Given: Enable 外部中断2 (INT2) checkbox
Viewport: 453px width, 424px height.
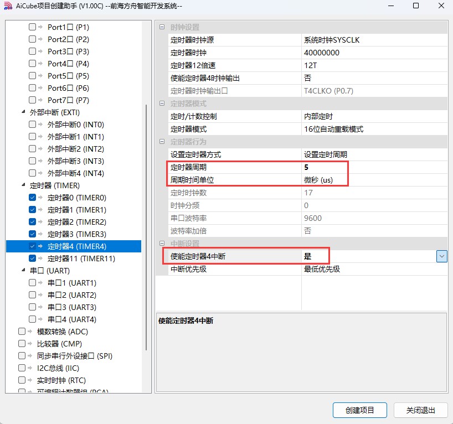Looking at the screenshot, I should point(32,149).
